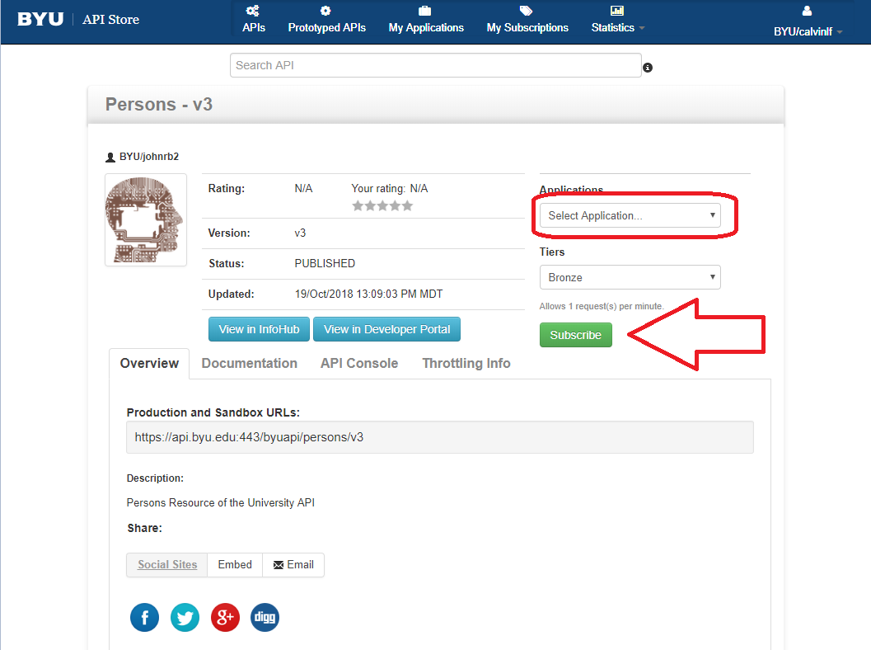Switch to the Documentation tab

tap(250, 364)
